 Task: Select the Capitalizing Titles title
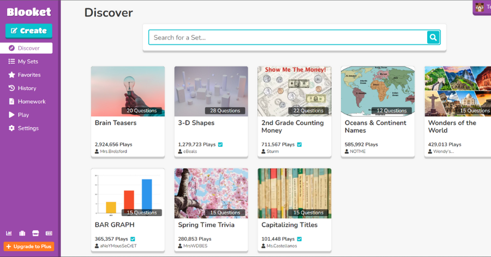[x=289, y=225]
